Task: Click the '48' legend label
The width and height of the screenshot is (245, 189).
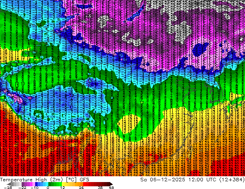Action: (x=111, y=187)
